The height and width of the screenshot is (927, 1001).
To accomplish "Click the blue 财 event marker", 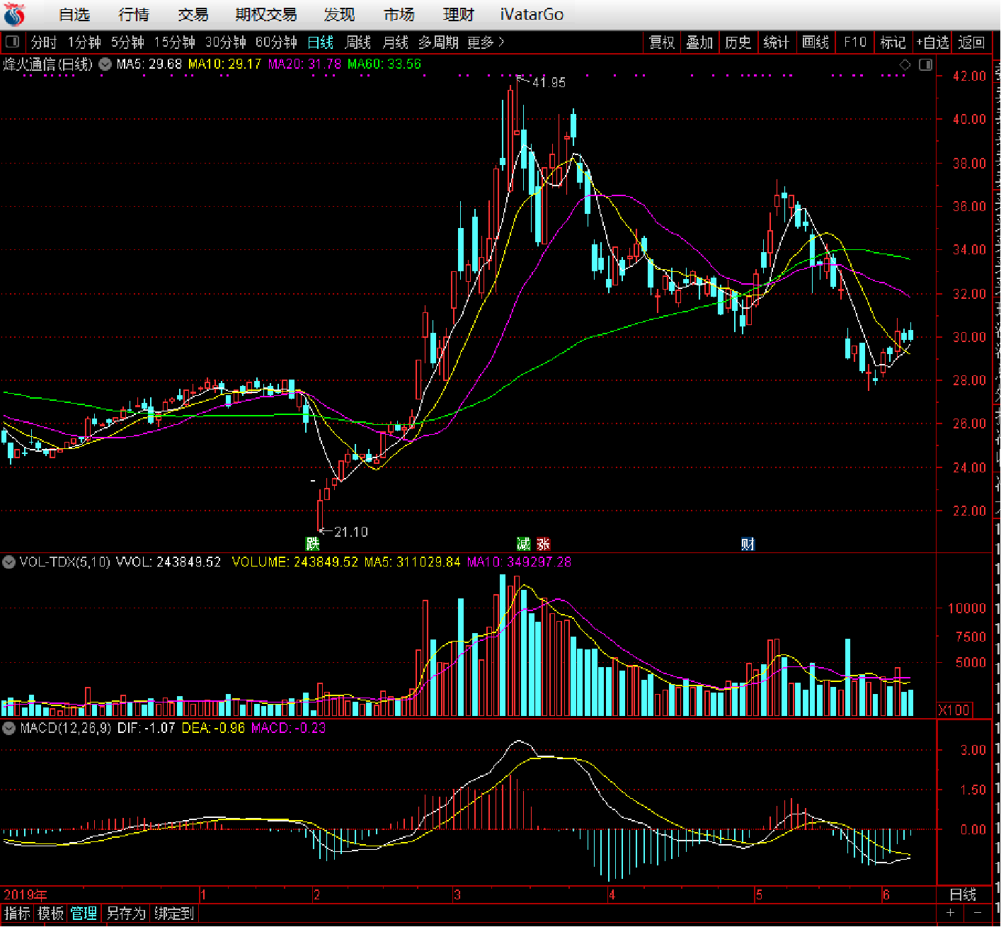I will tap(748, 544).
